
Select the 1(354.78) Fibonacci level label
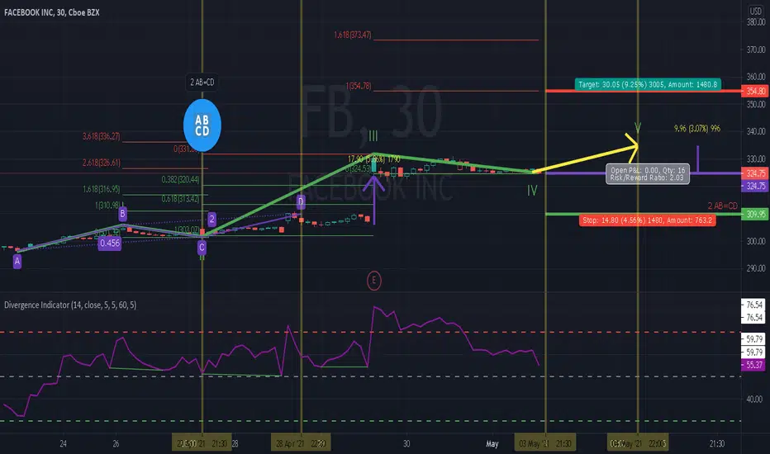point(359,86)
